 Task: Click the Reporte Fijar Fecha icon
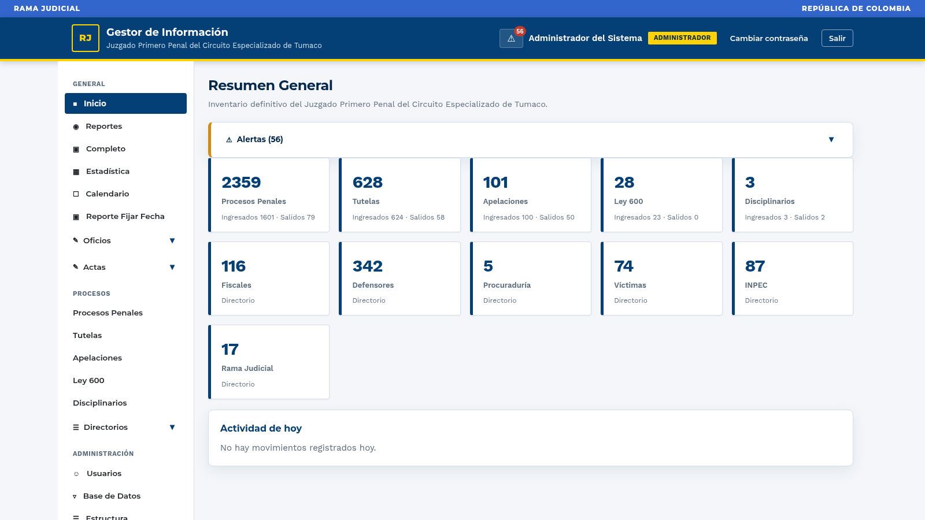[76, 217]
